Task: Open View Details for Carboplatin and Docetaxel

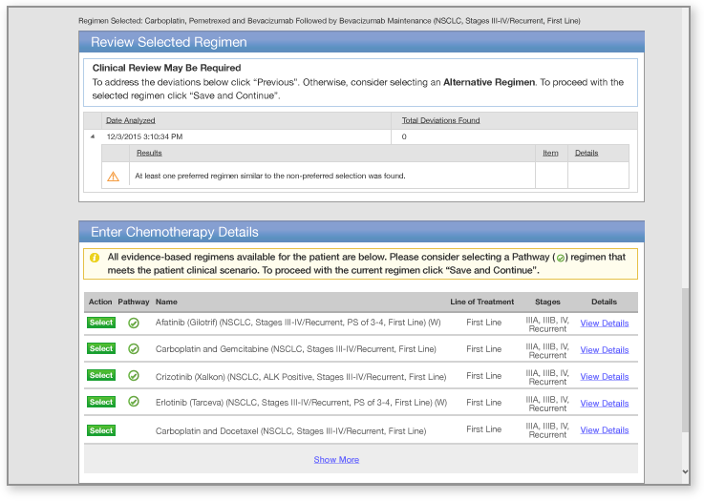Action: pyautogui.click(x=604, y=430)
